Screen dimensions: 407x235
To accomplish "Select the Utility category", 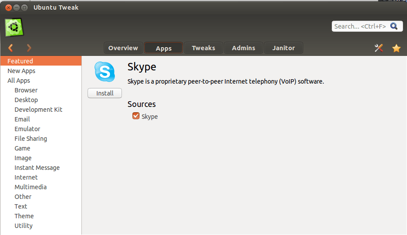I will pyautogui.click(x=41, y=226).
